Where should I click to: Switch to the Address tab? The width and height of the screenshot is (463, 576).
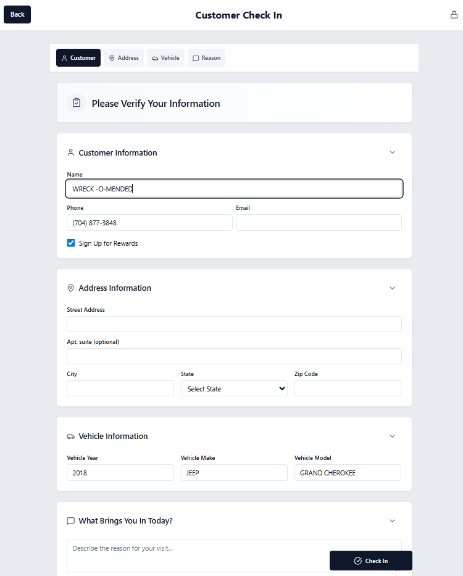pyautogui.click(x=123, y=58)
